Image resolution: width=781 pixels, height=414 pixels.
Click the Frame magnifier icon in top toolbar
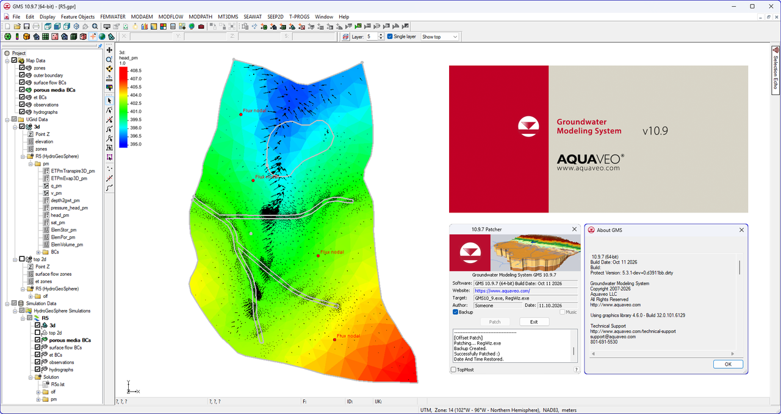click(95, 26)
